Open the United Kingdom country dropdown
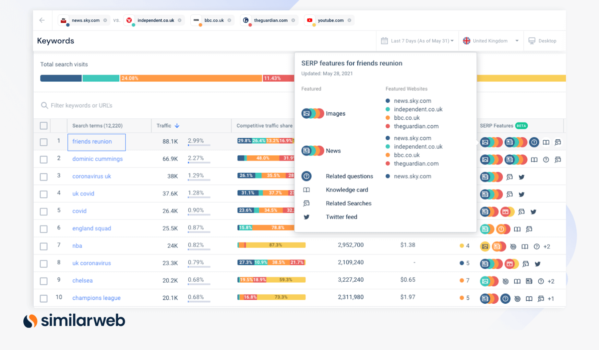Viewport: 599px width, 350px height. pyautogui.click(x=491, y=41)
